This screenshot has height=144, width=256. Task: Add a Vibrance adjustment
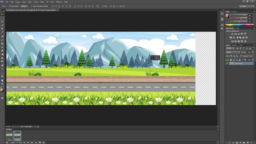[245, 34]
